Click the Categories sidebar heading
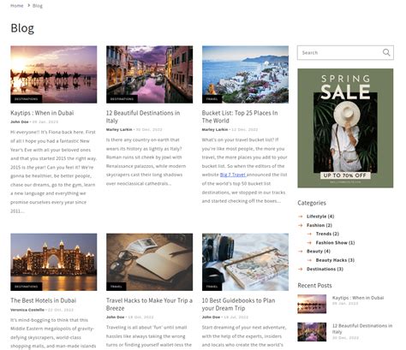Viewport: 406px width, 350px height. 312,203
